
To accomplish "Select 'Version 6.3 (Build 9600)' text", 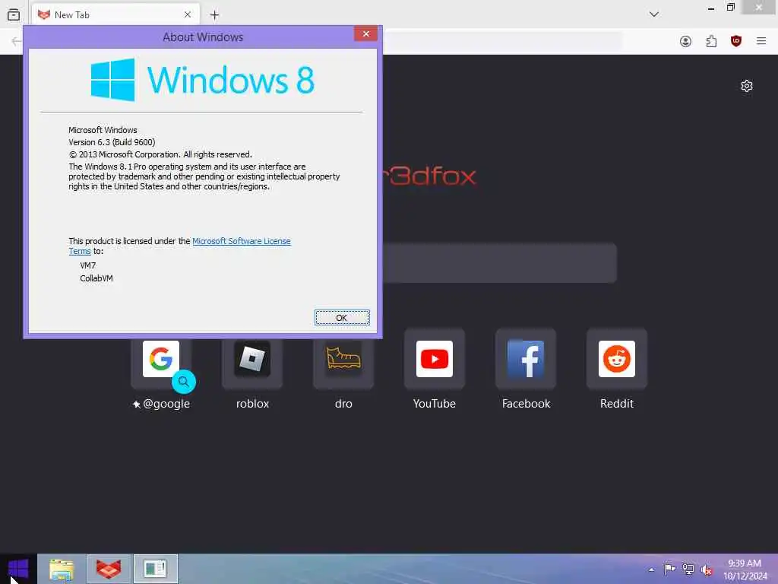I will (x=112, y=142).
